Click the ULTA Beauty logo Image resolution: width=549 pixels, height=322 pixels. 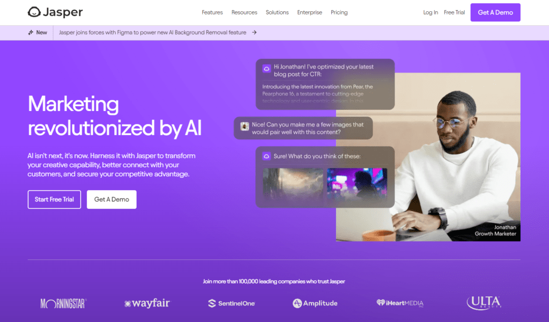tap(484, 303)
